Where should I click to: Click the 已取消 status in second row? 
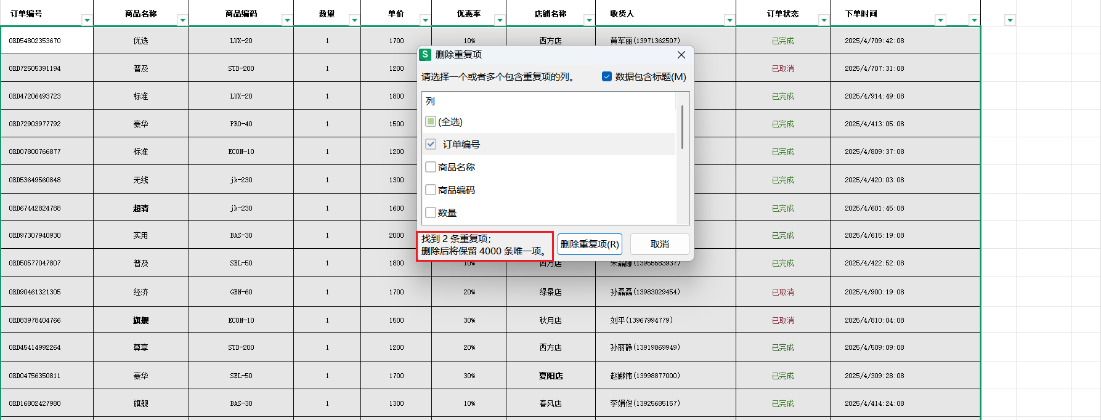click(x=782, y=68)
